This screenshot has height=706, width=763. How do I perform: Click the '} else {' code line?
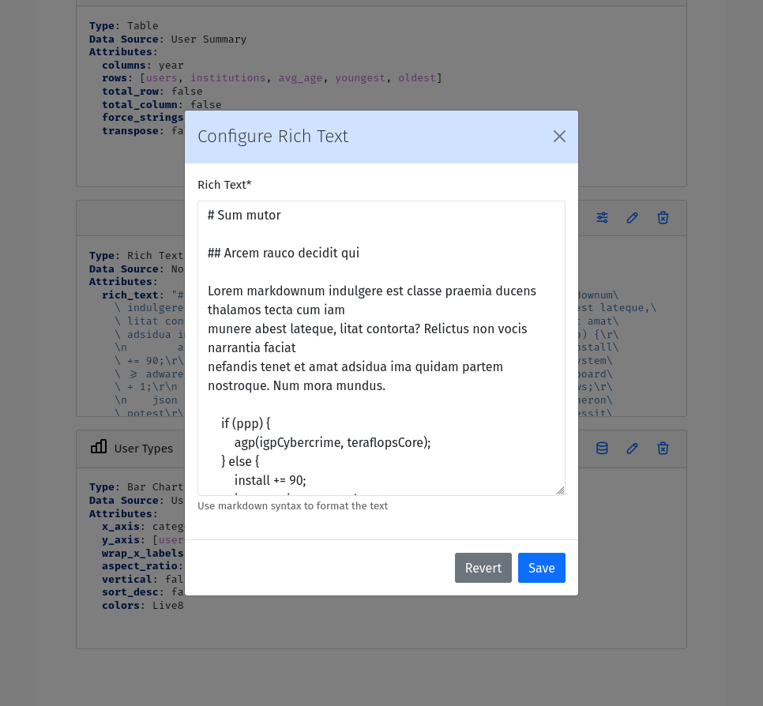click(240, 461)
